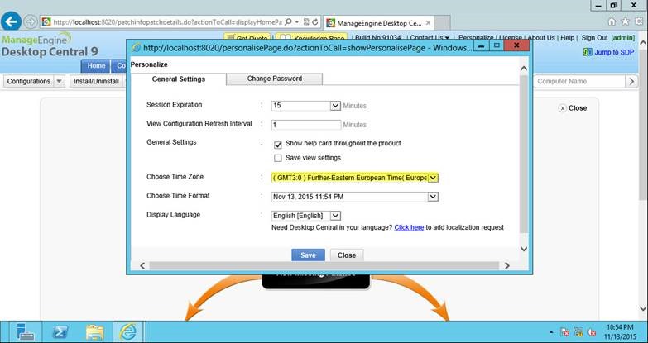Click the round x icon beside Close
The width and height of the screenshot is (648, 343).
coord(562,108)
